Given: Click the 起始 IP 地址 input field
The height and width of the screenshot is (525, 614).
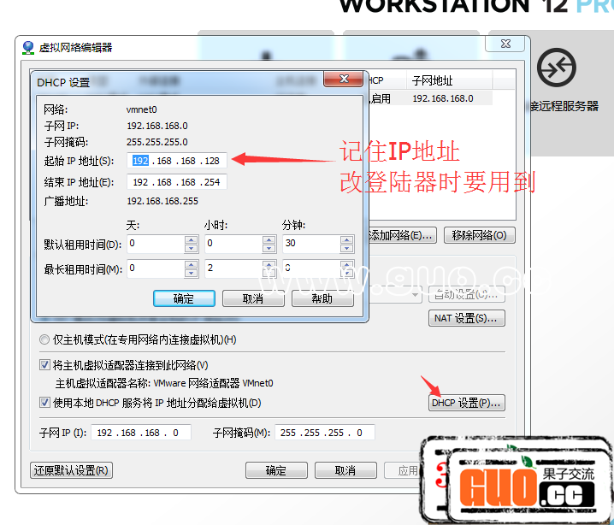Looking at the screenshot, I should click(x=176, y=161).
